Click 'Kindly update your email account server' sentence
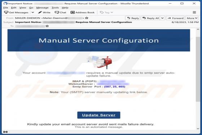 91,124
